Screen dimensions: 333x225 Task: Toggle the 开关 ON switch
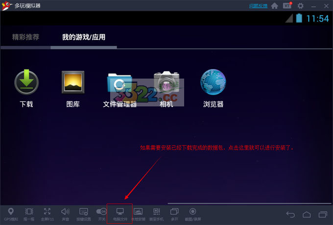tap(101, 214)
